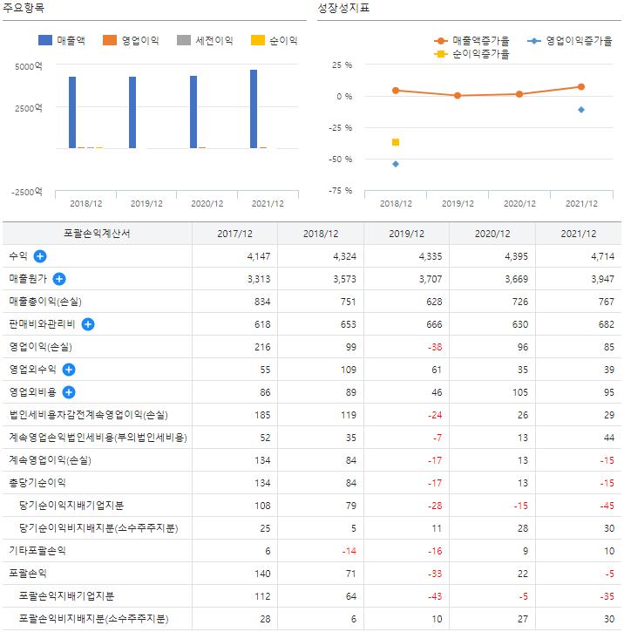The image size is (624, 632).
Task: Click 영업이익 2019/12 value -38
Action: coord(435,347)
